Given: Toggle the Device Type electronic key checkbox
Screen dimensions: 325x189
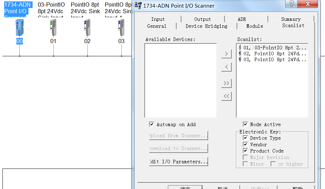Looking at the screenshot, I should (245, 138).
